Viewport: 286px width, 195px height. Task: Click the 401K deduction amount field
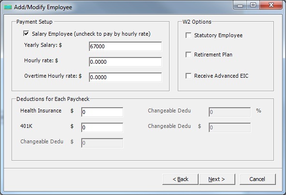click(x=102, y=127)
